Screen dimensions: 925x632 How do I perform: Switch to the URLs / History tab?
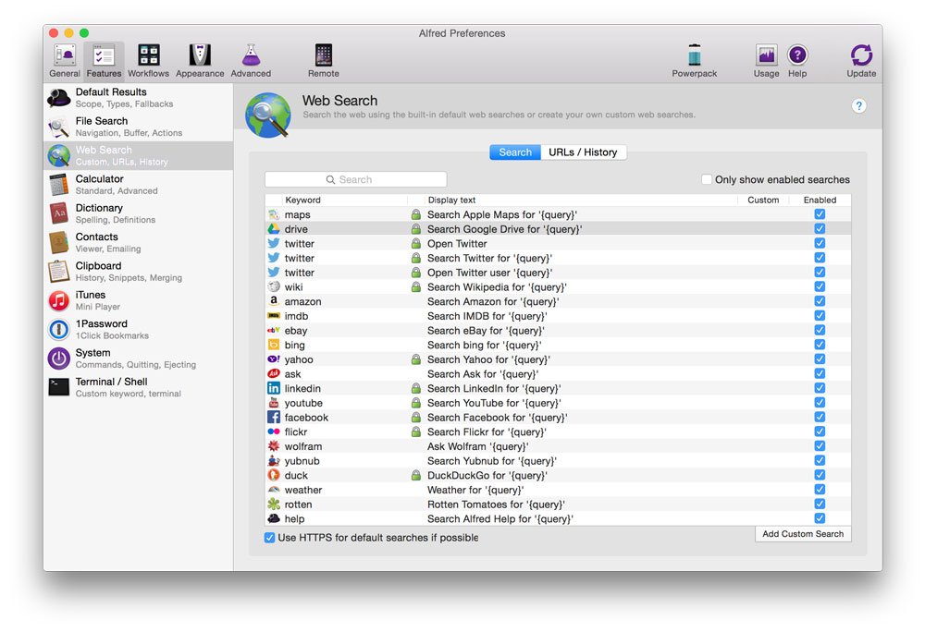584,152
